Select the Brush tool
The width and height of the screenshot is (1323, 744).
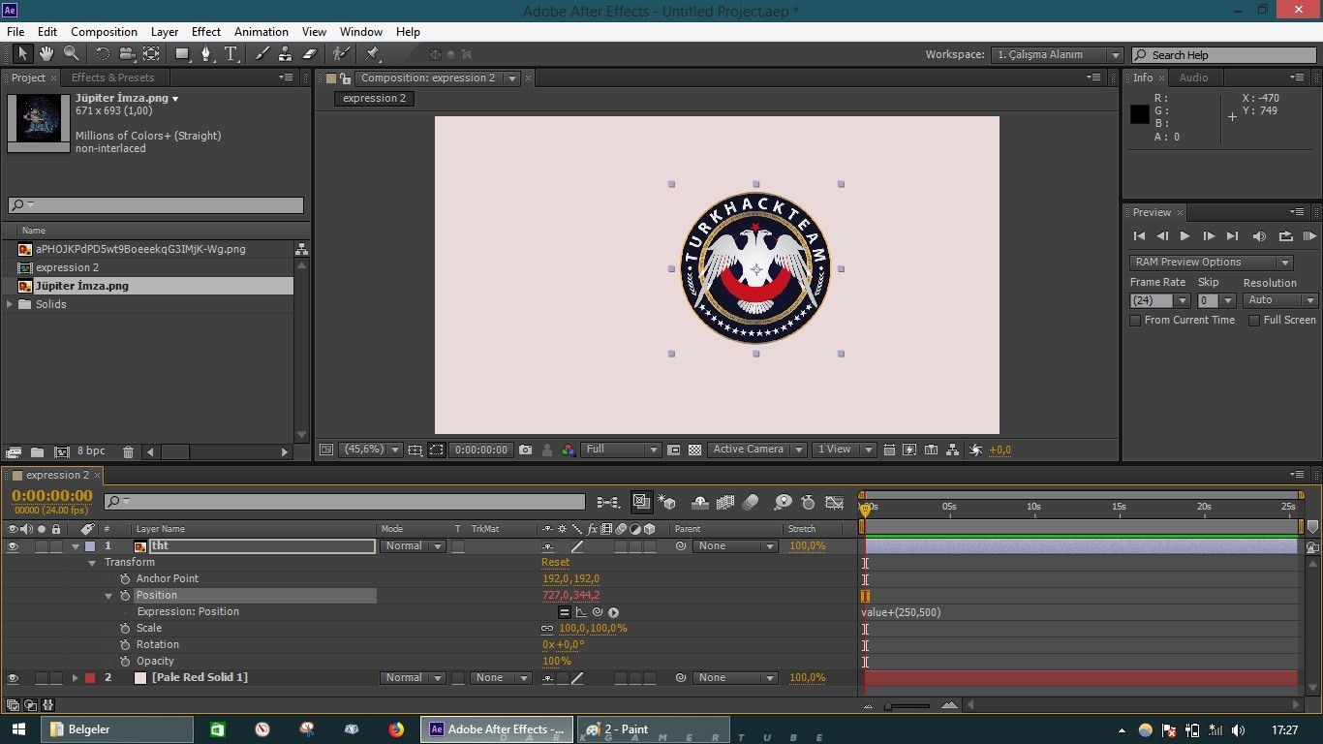(x=262, y=54)
